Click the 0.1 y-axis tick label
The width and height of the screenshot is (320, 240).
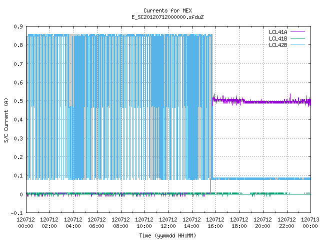18,175
